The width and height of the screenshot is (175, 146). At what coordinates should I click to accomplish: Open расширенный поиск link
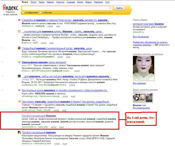pos(103,13)
